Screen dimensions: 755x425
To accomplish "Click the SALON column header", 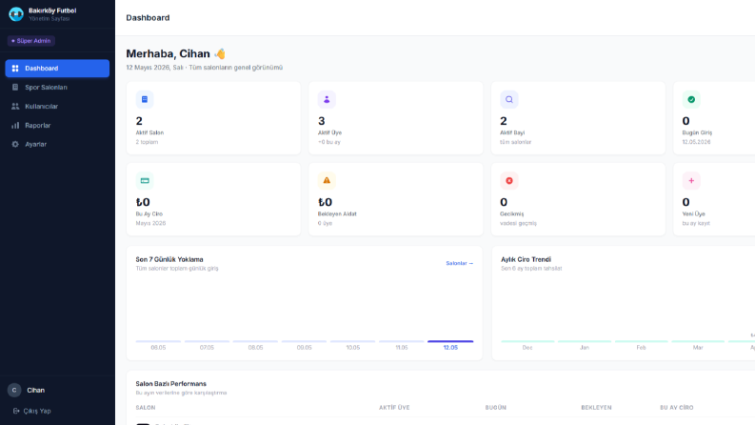I will coord(146,408).
